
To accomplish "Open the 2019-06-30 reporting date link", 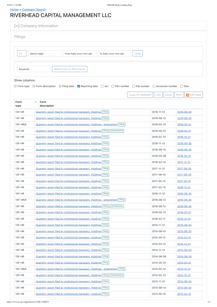I will tap(184, 118).
